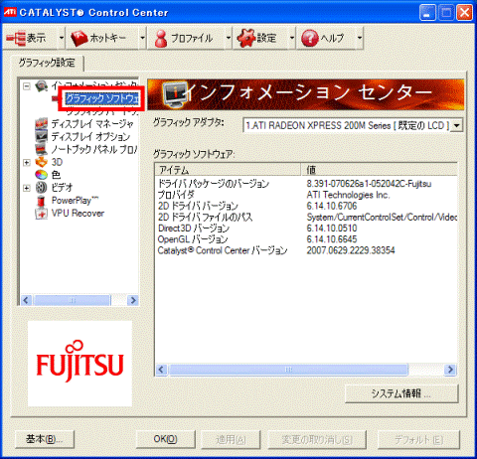477x459 pixels.
Task: Open the dropdown arrow beside ヘルプ
Action: (x=360, y=38)
